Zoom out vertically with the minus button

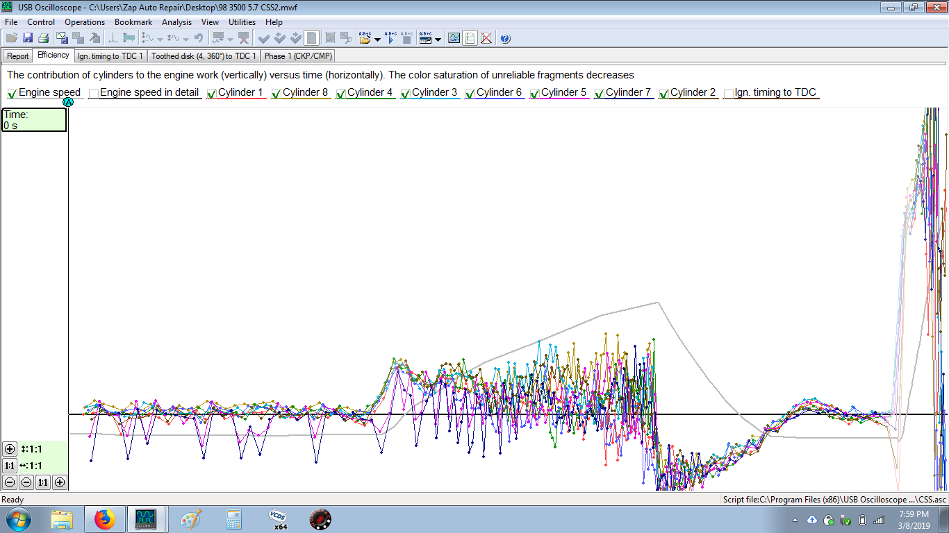coord(9,482)
